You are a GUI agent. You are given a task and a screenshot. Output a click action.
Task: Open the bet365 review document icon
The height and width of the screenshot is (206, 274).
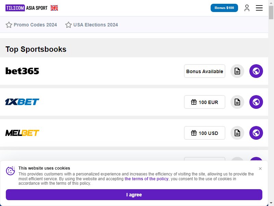[x=237, y=71]
